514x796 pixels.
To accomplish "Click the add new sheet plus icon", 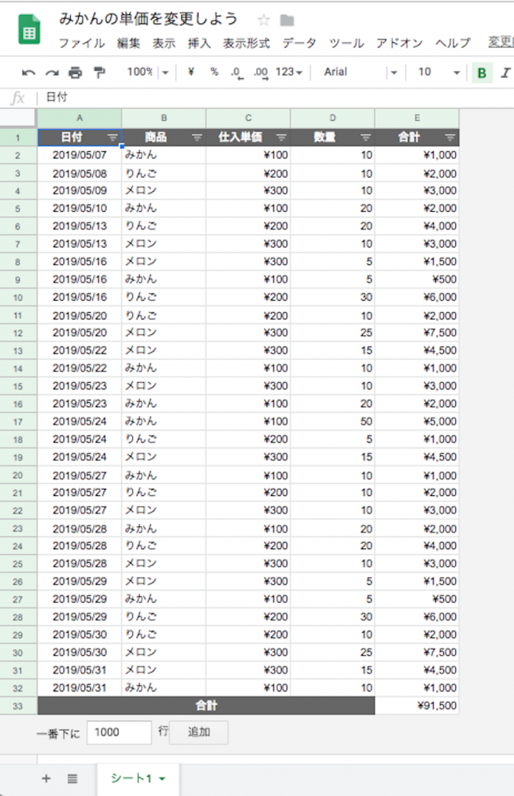I will pyautogui.click(x=45, y=778).
